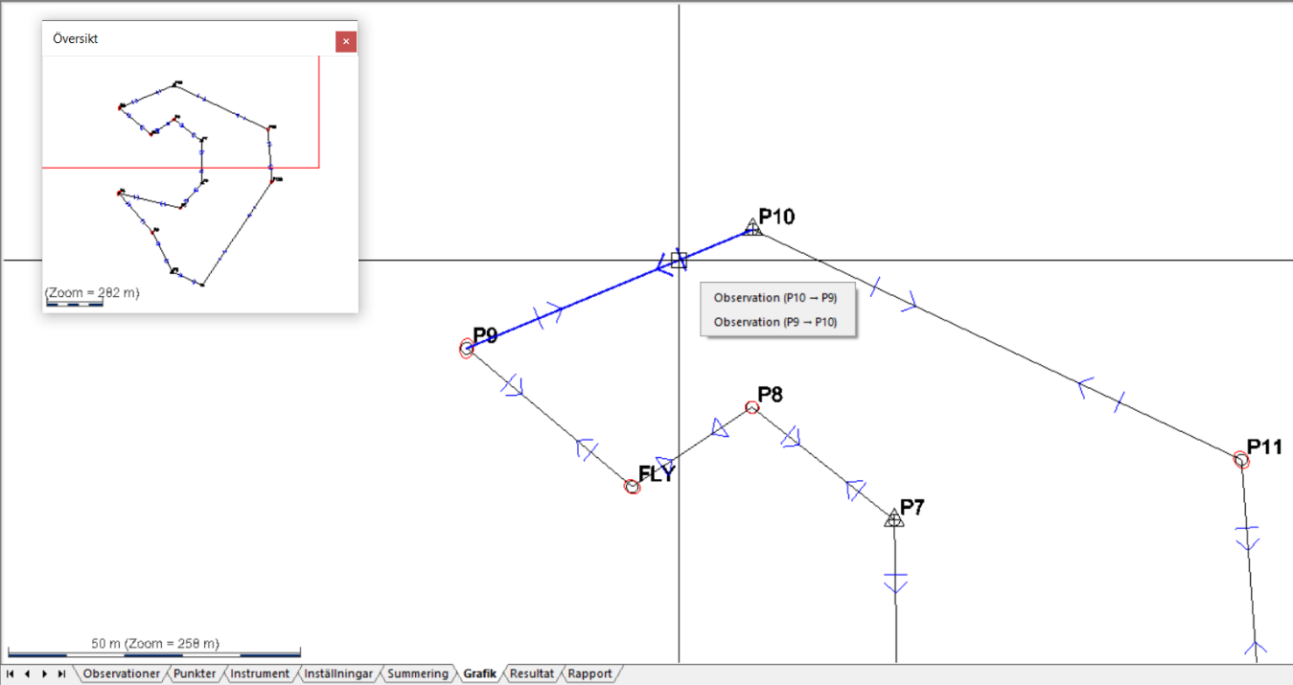Close the Översikt overview window
Screen dimensions: 1293x685
tap(346, 41)
